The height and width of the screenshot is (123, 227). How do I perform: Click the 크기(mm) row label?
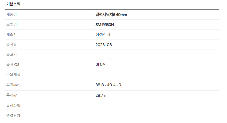coord(13,85)
